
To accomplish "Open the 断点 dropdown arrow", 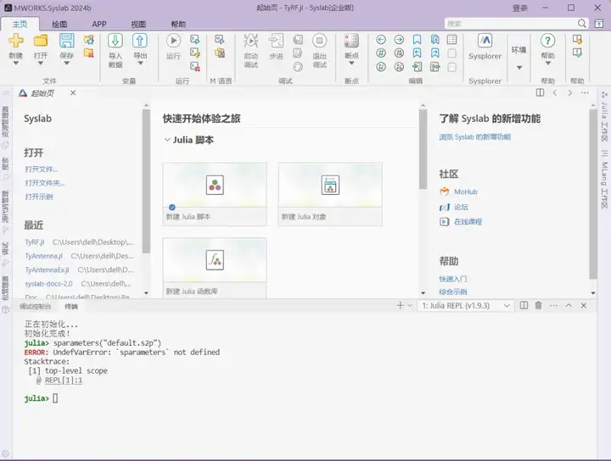I will click(351, 63).
